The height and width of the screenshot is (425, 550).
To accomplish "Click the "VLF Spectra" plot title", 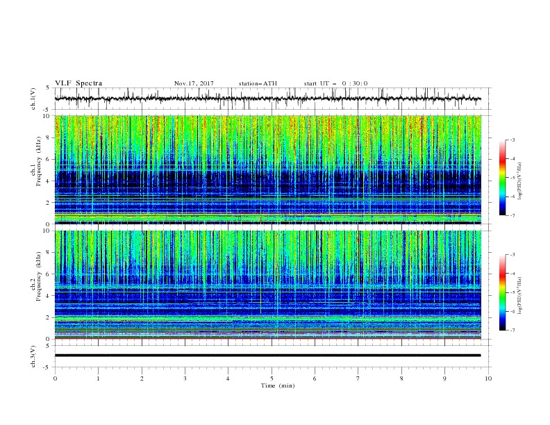I will click(78, 83).
